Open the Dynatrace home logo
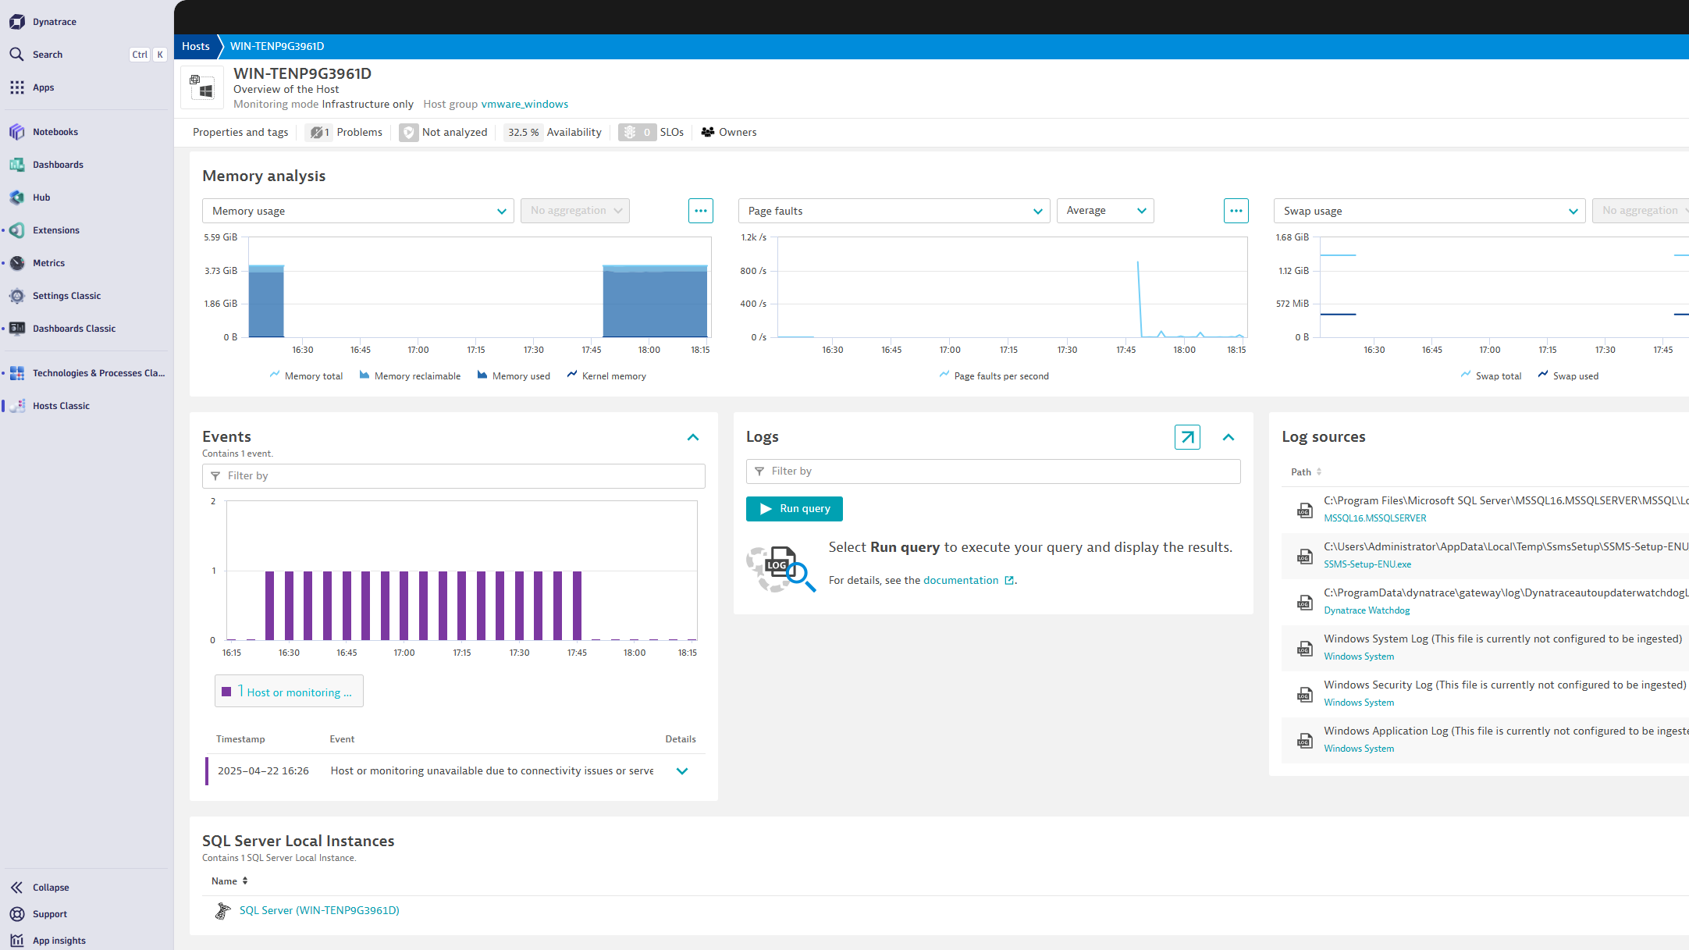The image size is (1689, 950). coord(17,22)
